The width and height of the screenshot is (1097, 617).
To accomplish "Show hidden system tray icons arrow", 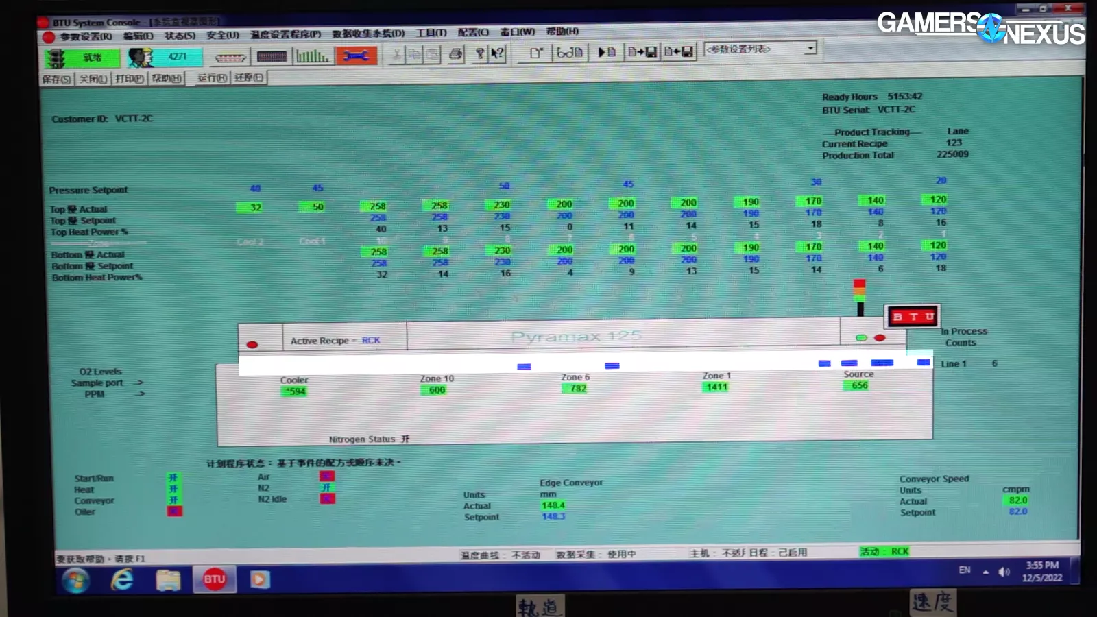I will 985,572.
